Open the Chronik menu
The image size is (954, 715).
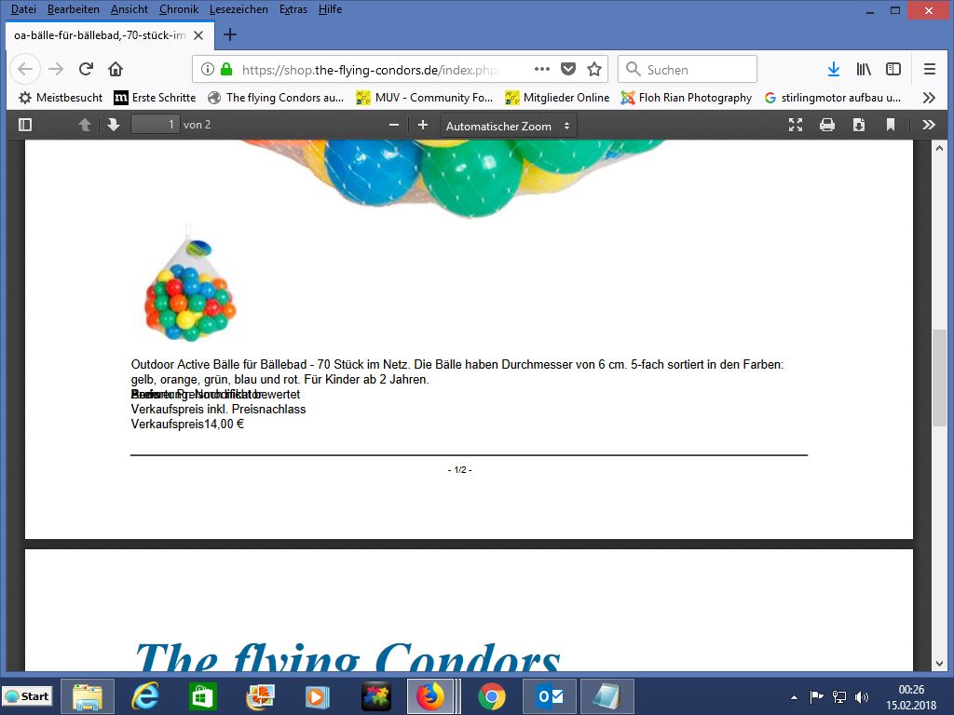(178, 9)
